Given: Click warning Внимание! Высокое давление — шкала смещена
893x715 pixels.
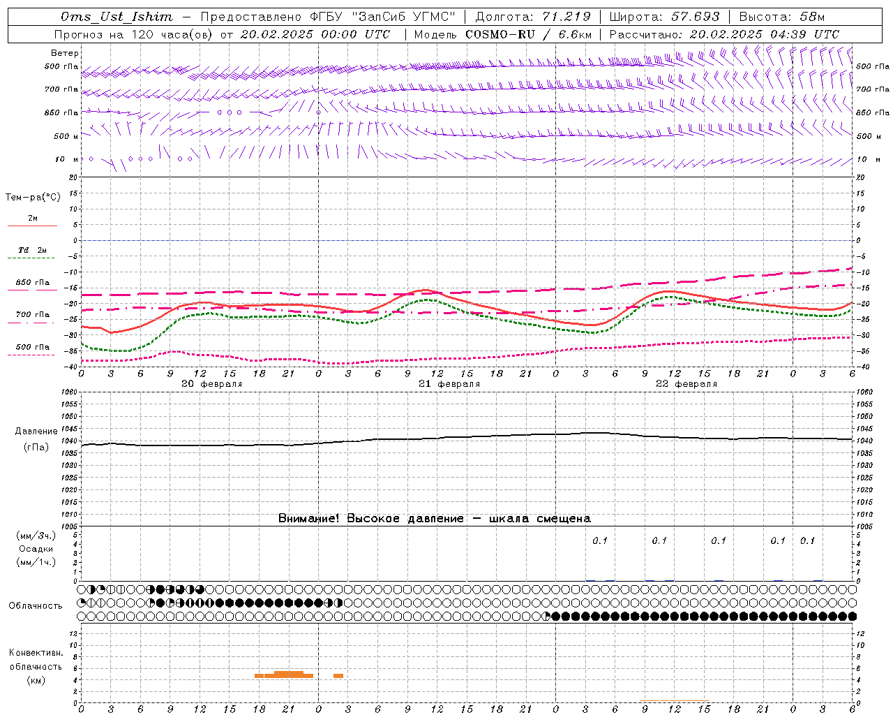Looking at the screenshot, I should [x=434, y=519].
